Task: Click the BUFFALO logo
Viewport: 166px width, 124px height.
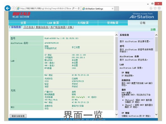Action: click(21, 14)
